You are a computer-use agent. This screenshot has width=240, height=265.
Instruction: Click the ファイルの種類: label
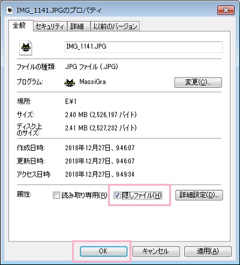click(x=36, y=67)
